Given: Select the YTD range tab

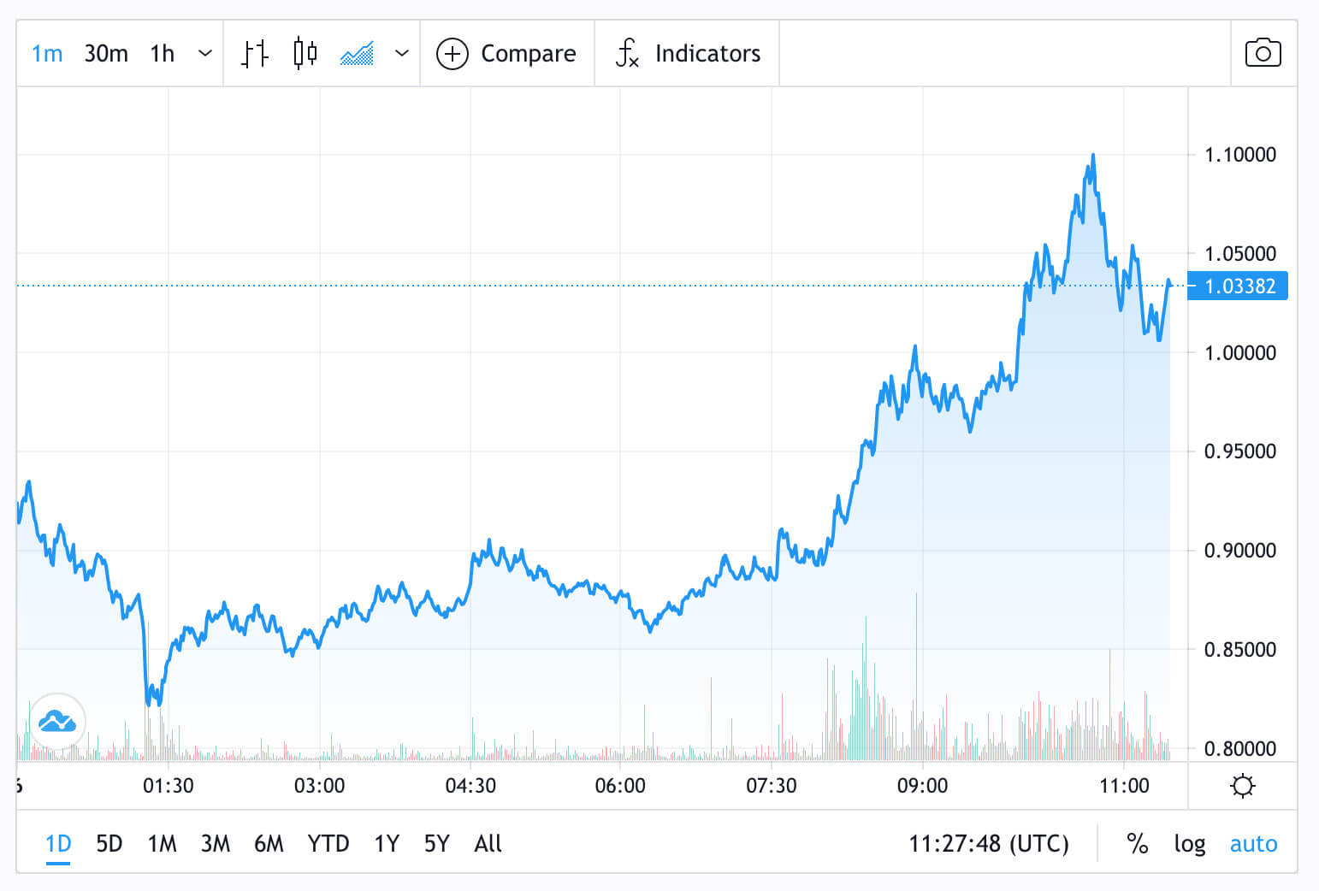Looking at the screenshot, I should (328, 843).
